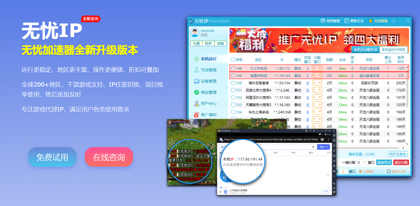This screenshot has width=420, height=206.
Task: Click the traffic speed icon showing 7.69M
Action: [x=360, y=171]
